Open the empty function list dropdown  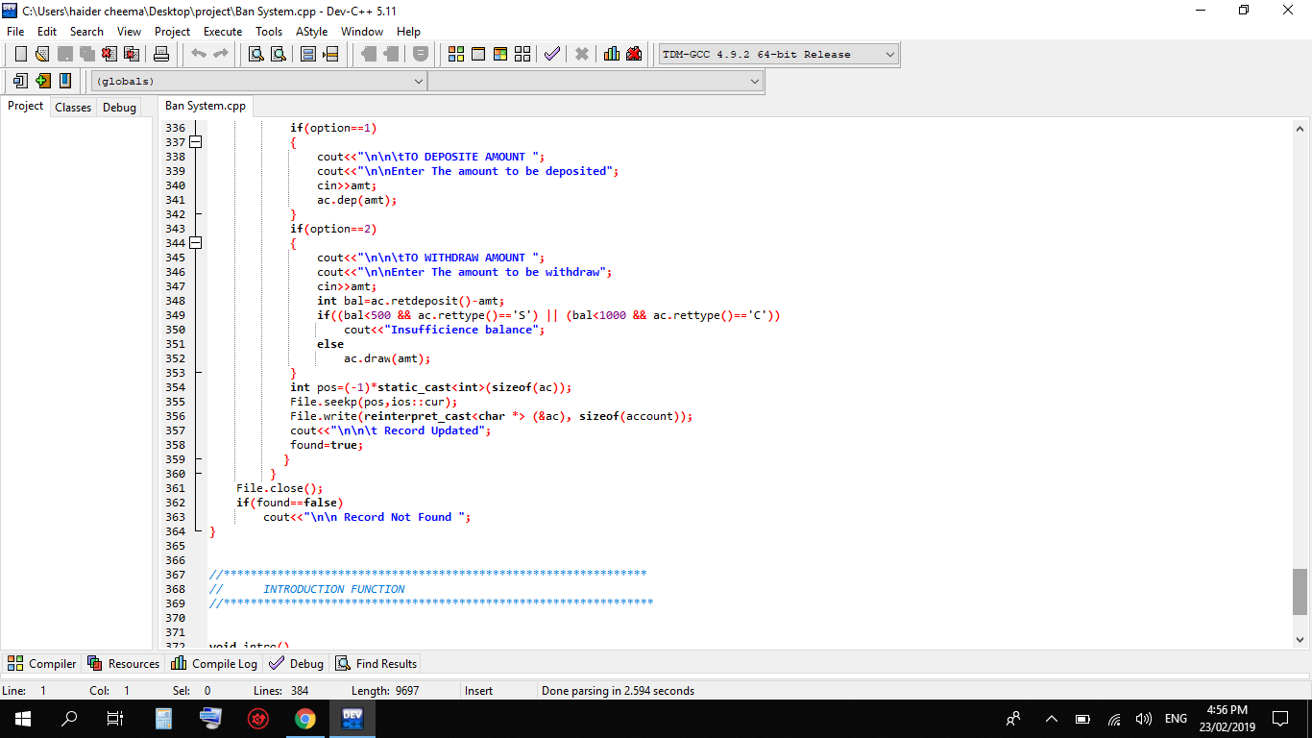[x=595, y=82]
